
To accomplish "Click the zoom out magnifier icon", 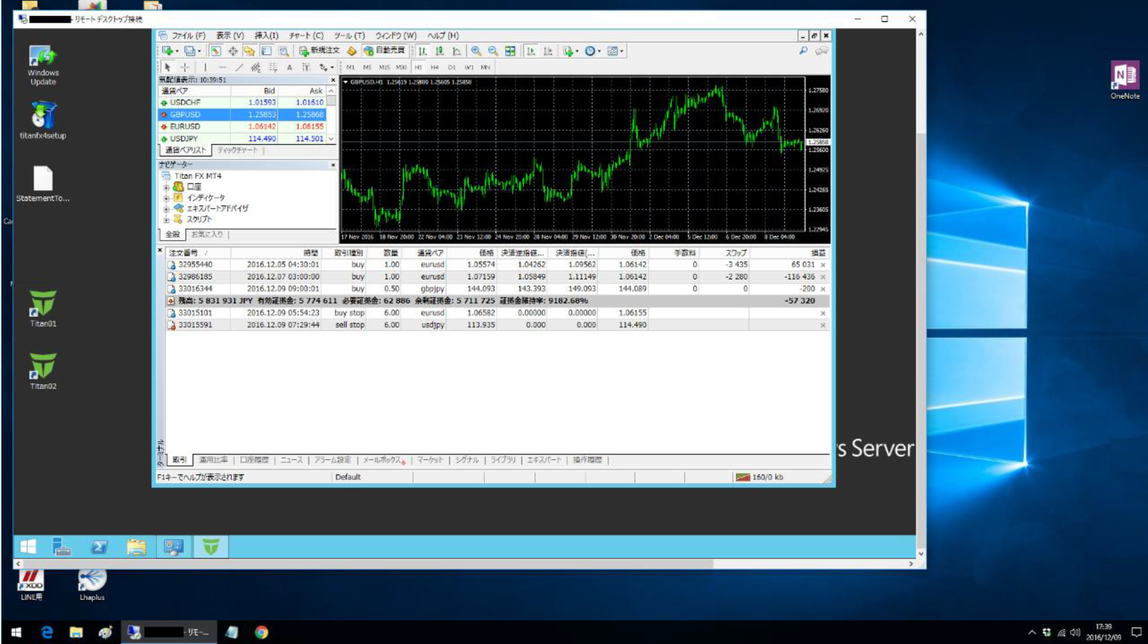I will pos(493,51).
